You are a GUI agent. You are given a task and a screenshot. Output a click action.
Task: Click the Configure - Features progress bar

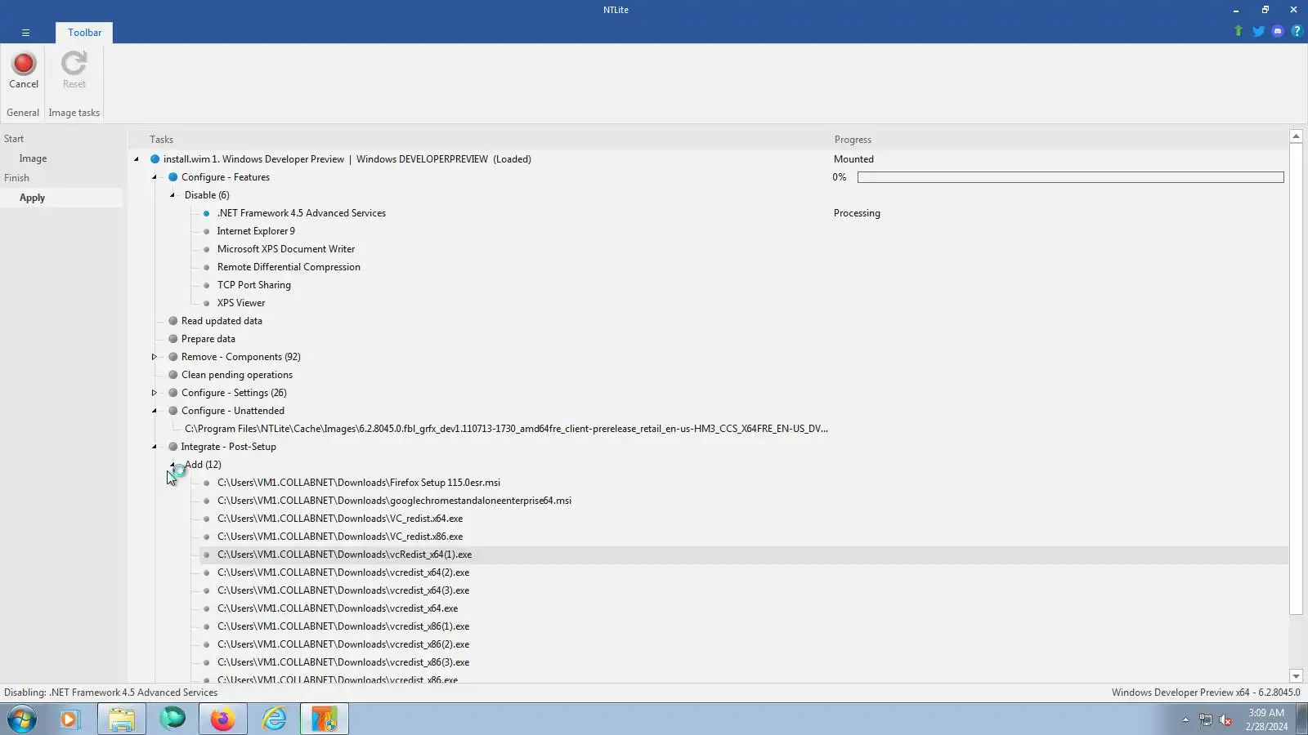[x=1070, y=177]
